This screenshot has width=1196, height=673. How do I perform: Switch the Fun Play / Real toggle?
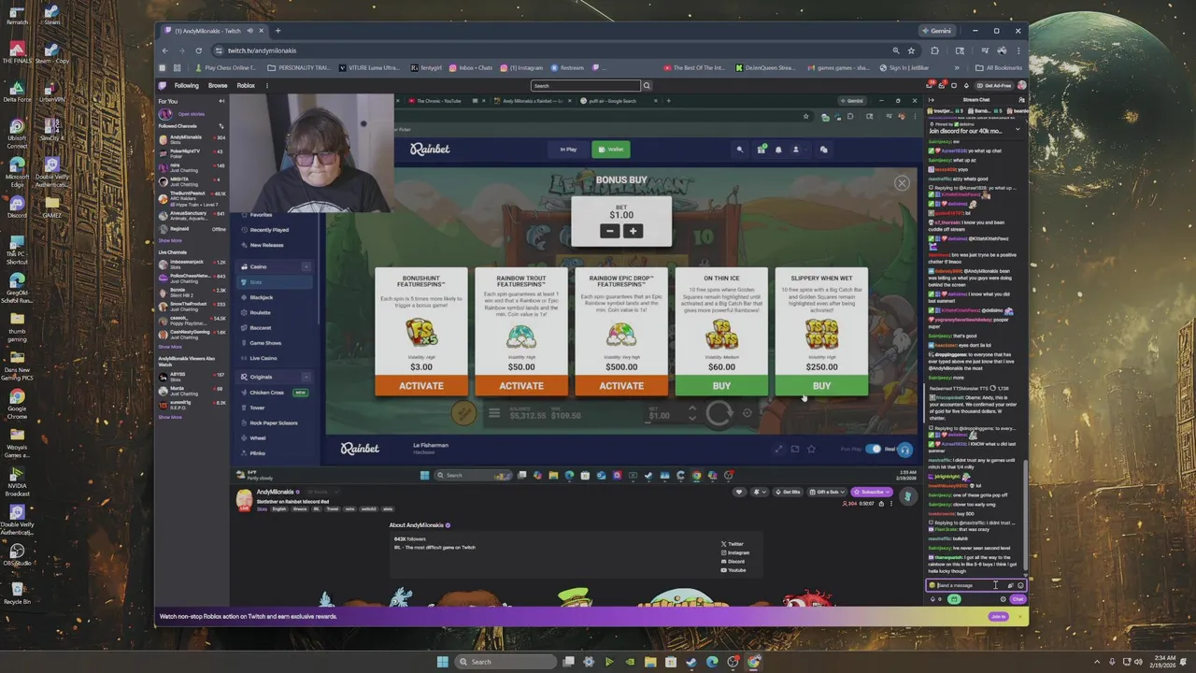(x=873, y=449)
